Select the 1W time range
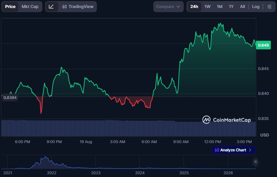 207,7
